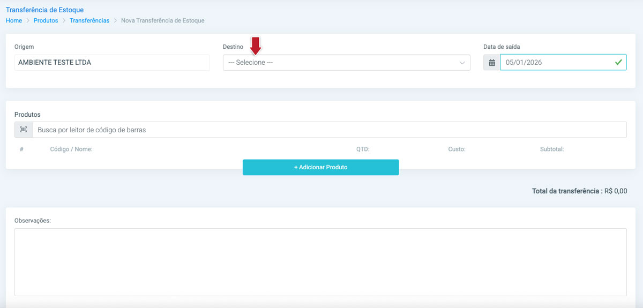Click the Subtotal column header
Image resolution: width=643 pixels, height=308 pixels.
click(551, 149)
